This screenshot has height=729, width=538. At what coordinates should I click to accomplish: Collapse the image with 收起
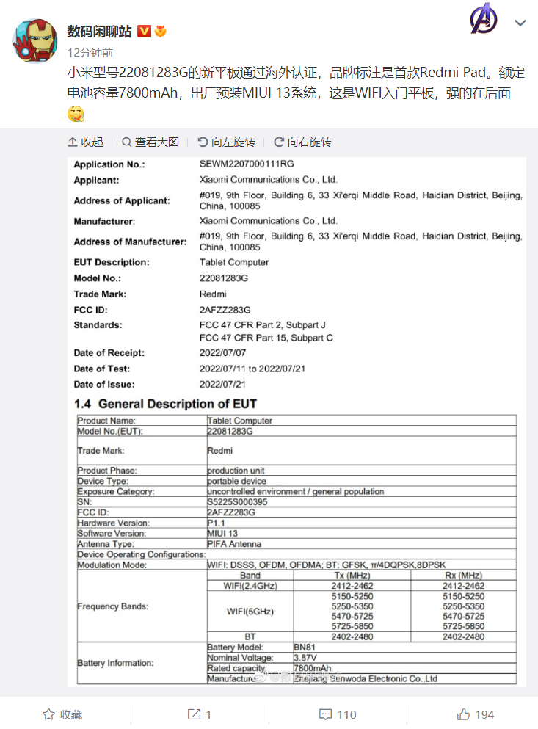(x=85, y=142)
